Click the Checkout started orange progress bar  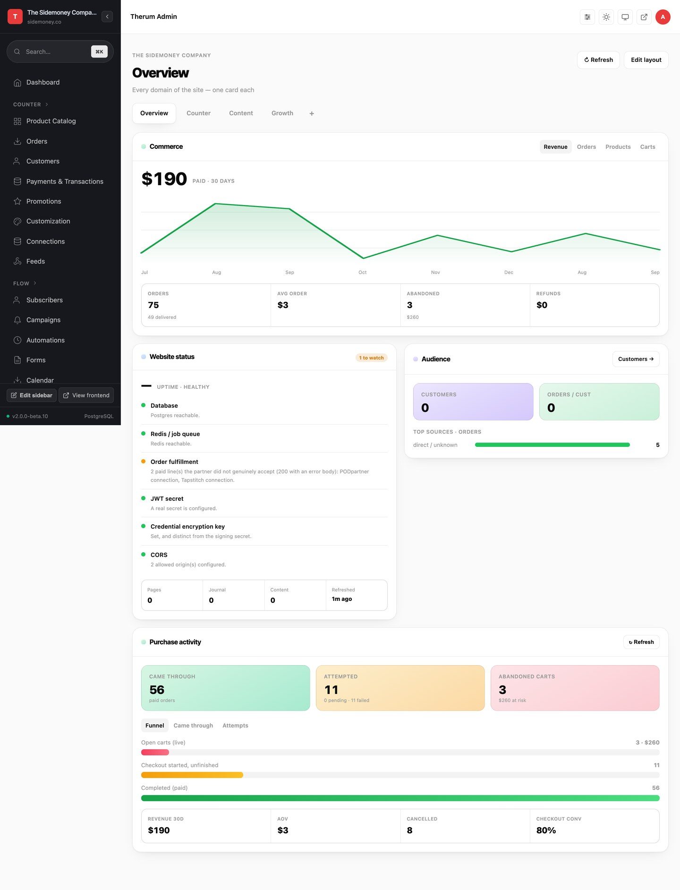click(x=192, y=775)
